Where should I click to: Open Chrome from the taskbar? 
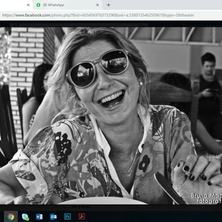(x=11, y=216)
